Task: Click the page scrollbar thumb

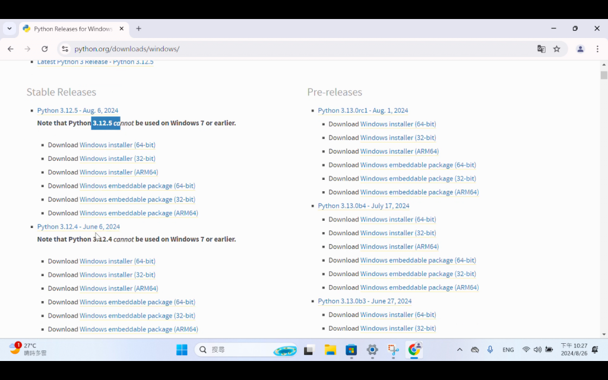Action: pyautogui.click(x=604, y=75)
